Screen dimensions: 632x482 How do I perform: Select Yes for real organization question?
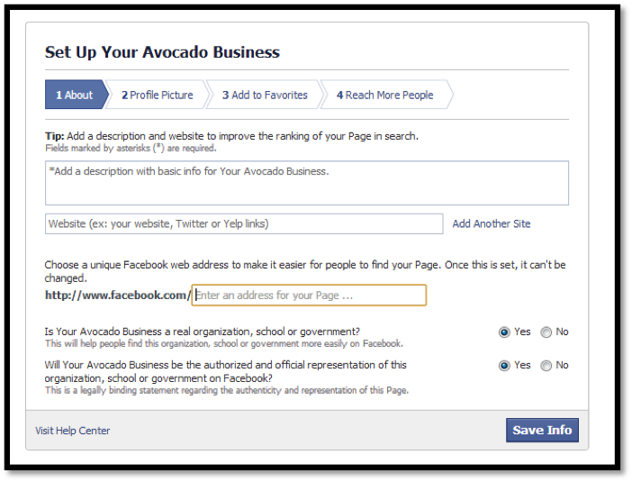[504, 332]
